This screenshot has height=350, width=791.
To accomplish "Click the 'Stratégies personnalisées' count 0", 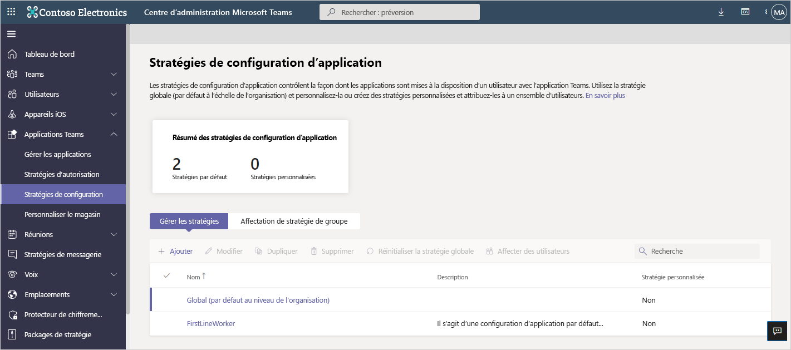I will 255,164.
